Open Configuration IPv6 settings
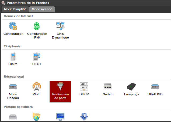171x122 pixels. click(37, 29)
